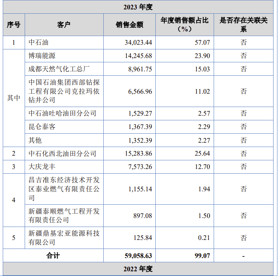Select the amount '125.84'
Image resolution: width=279 pixels, height=276 pixels.
pyautogui.click(x=143, y=238)
